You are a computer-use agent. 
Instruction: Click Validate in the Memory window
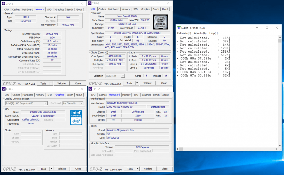point(61,84)
